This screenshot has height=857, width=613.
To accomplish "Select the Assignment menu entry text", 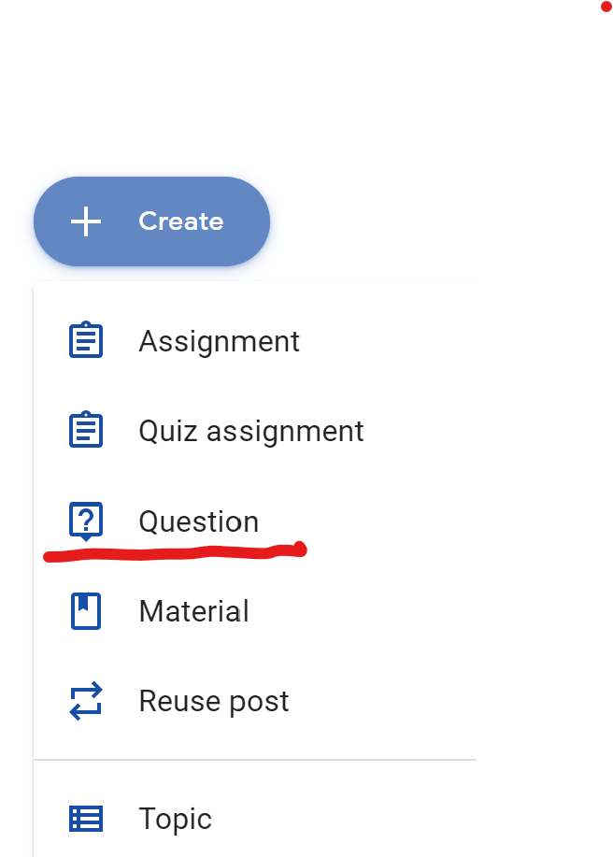I will tap(219, 341).
